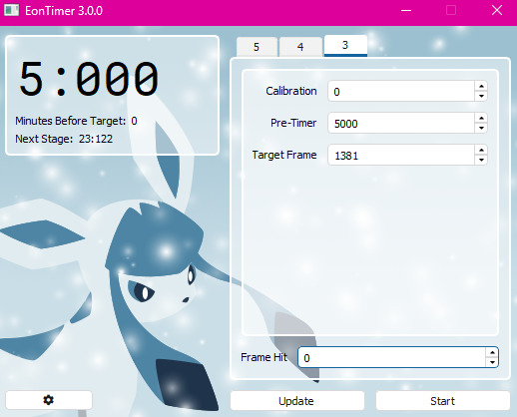
Task: Increase Pre-Timer value with up arrow
Action: 481,118
